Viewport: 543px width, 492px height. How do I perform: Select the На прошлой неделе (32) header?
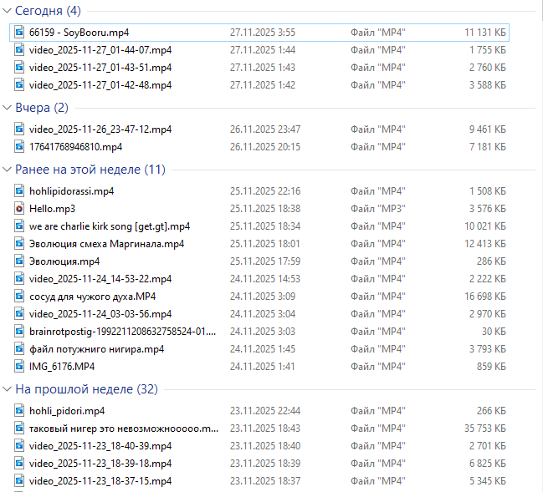point(86,389)
